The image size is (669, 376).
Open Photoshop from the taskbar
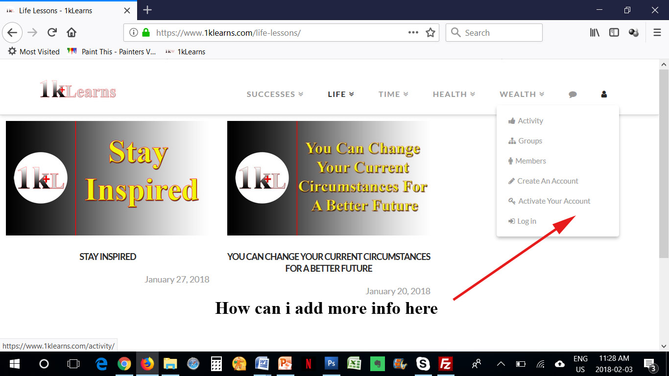pos(332,364)
